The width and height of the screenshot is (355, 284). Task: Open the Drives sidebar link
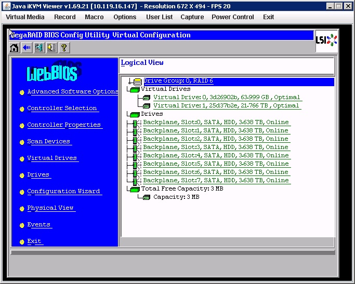pos(38,174)
